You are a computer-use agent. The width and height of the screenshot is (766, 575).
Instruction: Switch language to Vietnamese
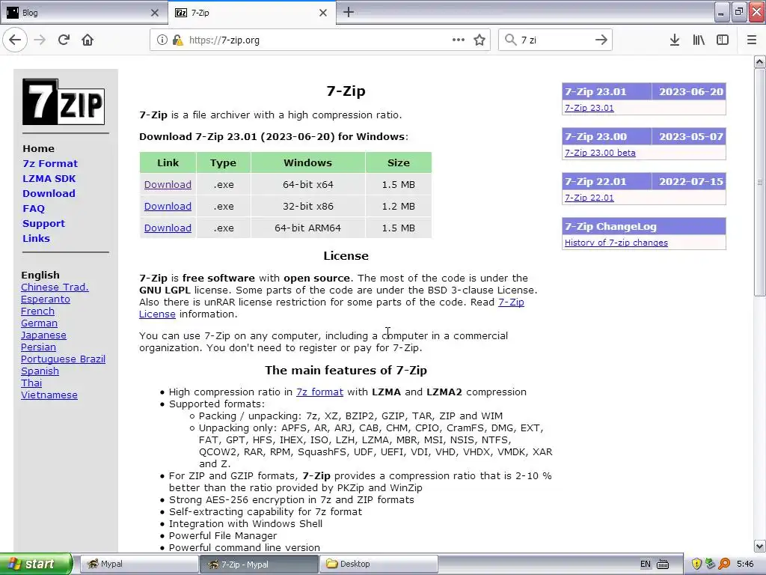pyautogui.click(x=49, y=395)
